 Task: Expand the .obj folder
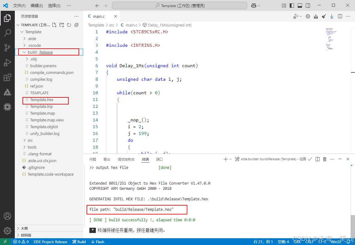pyautogui.click(x=27, y=59)
